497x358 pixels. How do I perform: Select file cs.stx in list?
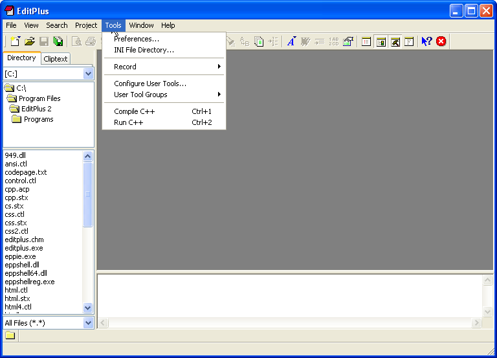click(14, 206)
